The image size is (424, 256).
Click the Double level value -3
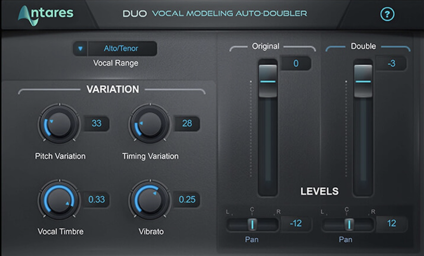[391, 63]
